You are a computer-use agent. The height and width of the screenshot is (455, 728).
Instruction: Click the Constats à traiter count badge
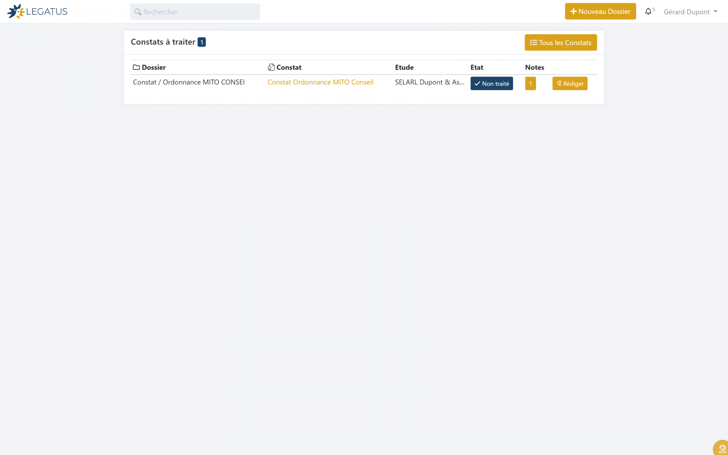[x=202, y=42]
